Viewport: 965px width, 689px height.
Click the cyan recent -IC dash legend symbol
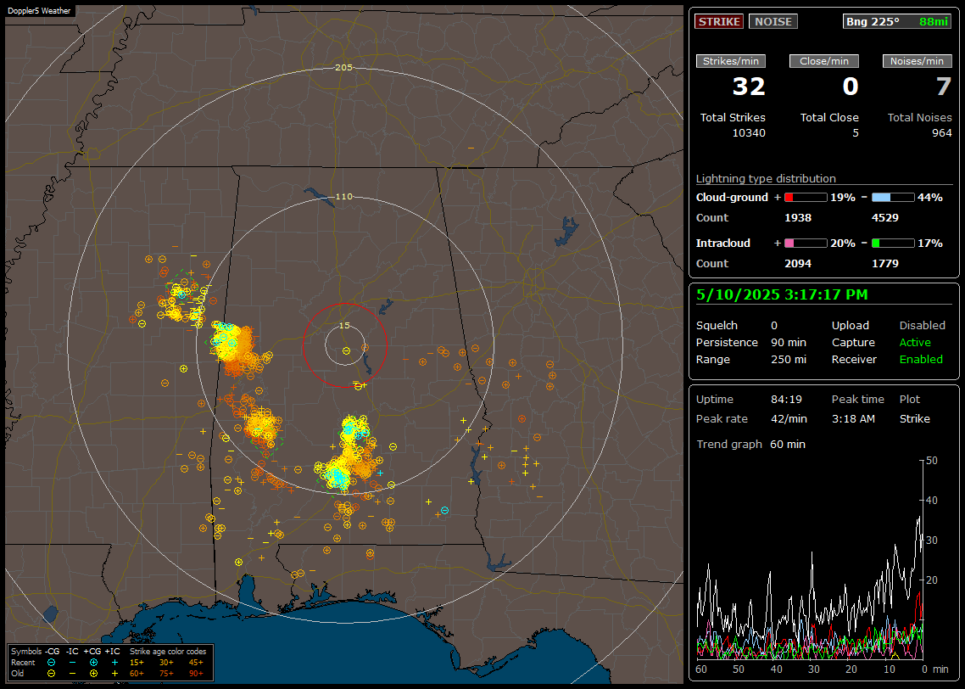(72, 663)
